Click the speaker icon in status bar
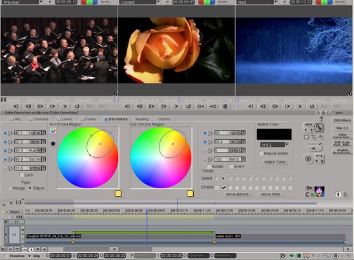Image resolution: width=354 pixels, height=260 pixels. click(292, 255)
